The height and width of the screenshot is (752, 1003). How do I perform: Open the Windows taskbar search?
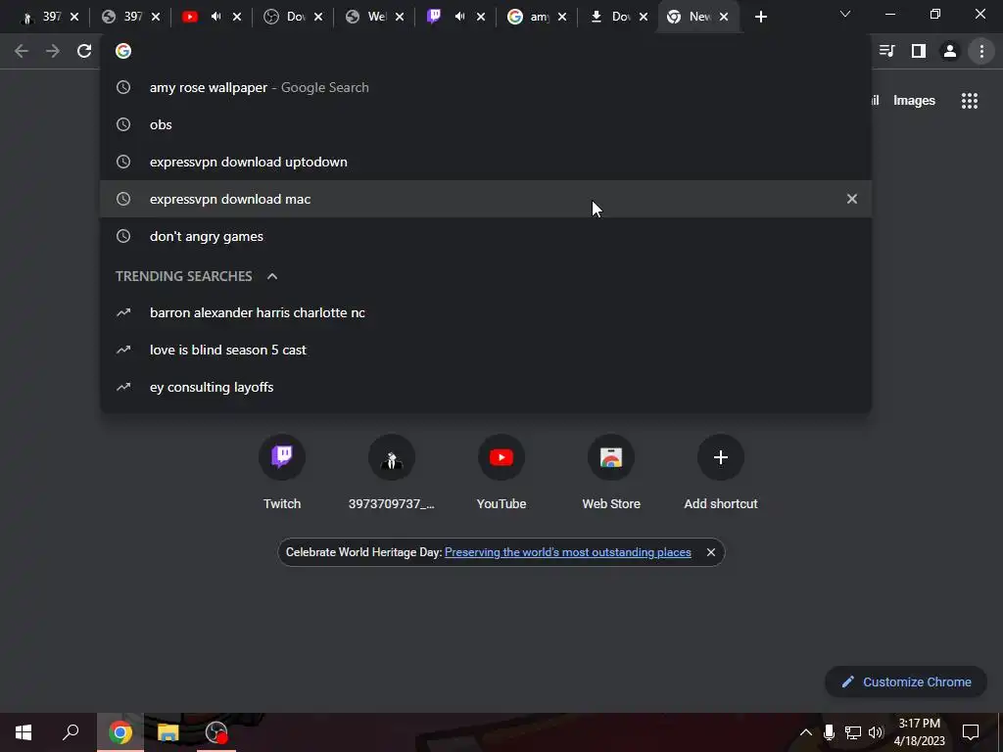pos(71,732)
